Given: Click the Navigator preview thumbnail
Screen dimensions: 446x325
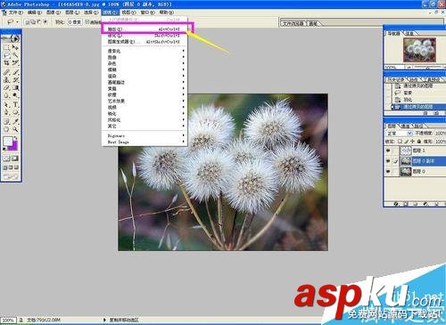Looking at the screenshot, I should pos(419,50).
